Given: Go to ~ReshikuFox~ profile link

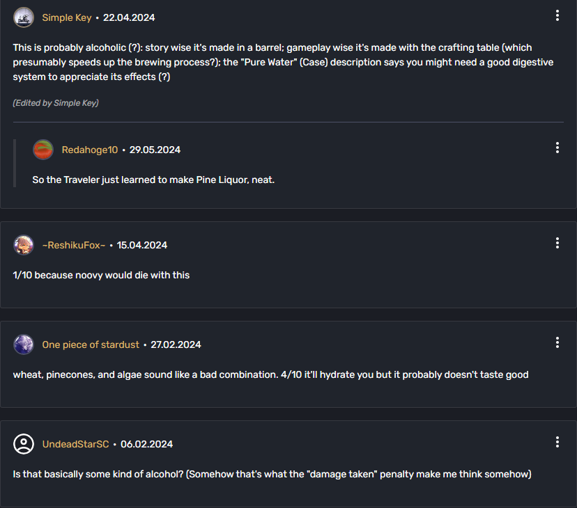Looking at the screenshot, I should [x=74, y=245].
